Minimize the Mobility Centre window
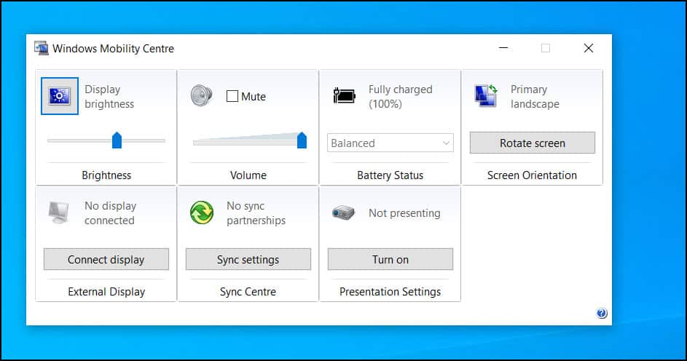Screen dimensions: 687x361 503,48
